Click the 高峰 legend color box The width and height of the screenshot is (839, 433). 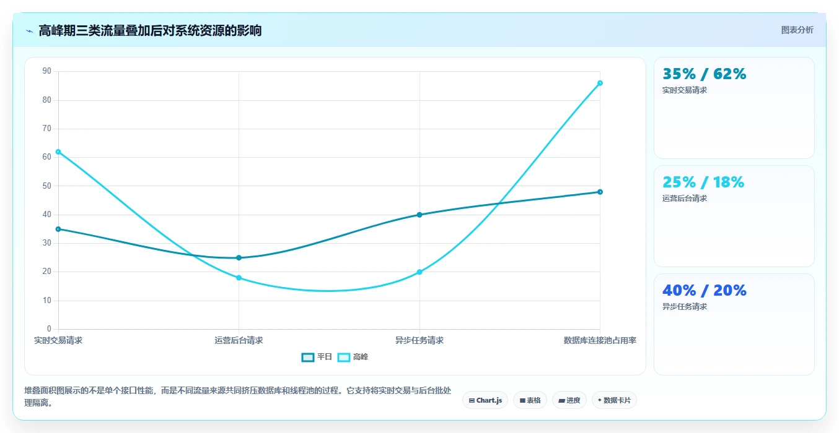click(x=344, y=357)
